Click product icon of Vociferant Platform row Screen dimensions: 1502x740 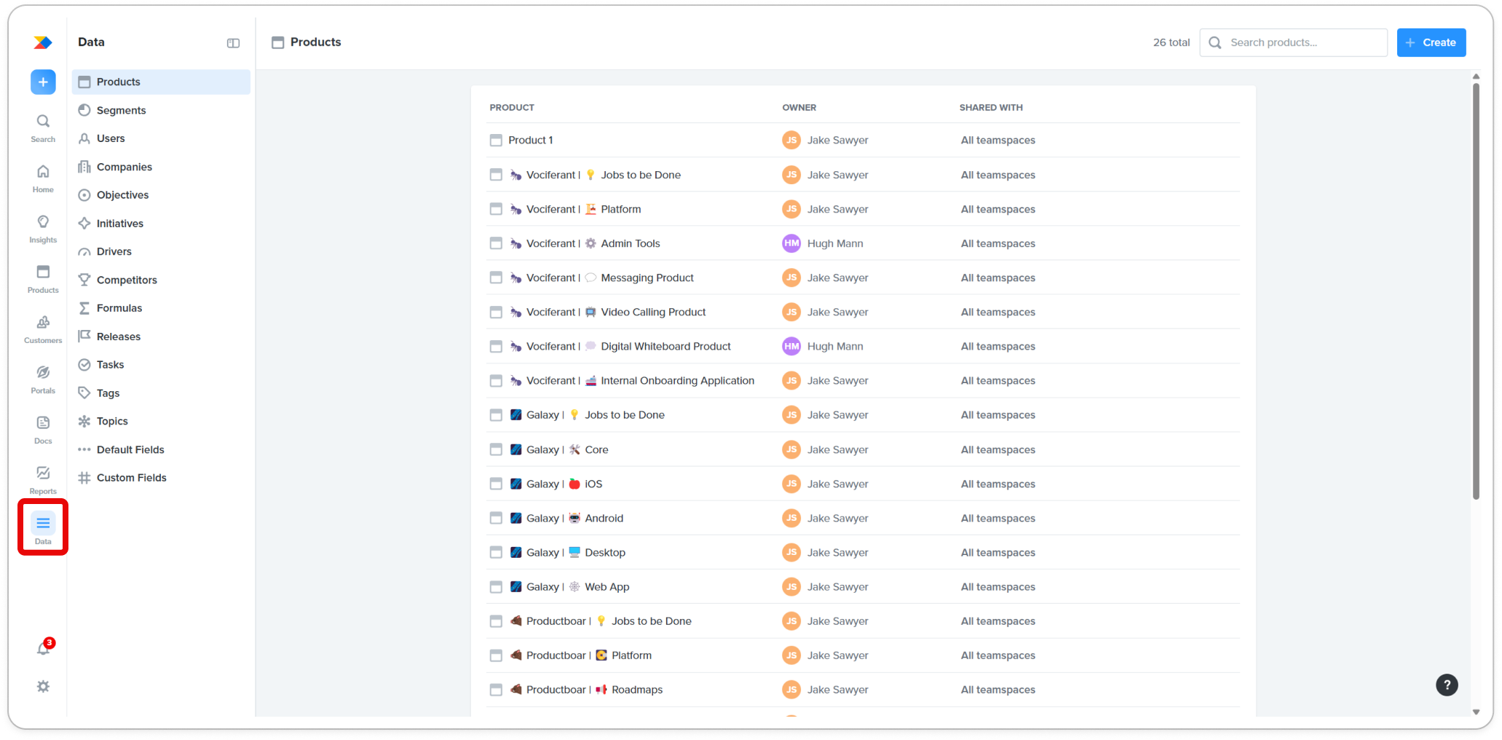(496, 209)
